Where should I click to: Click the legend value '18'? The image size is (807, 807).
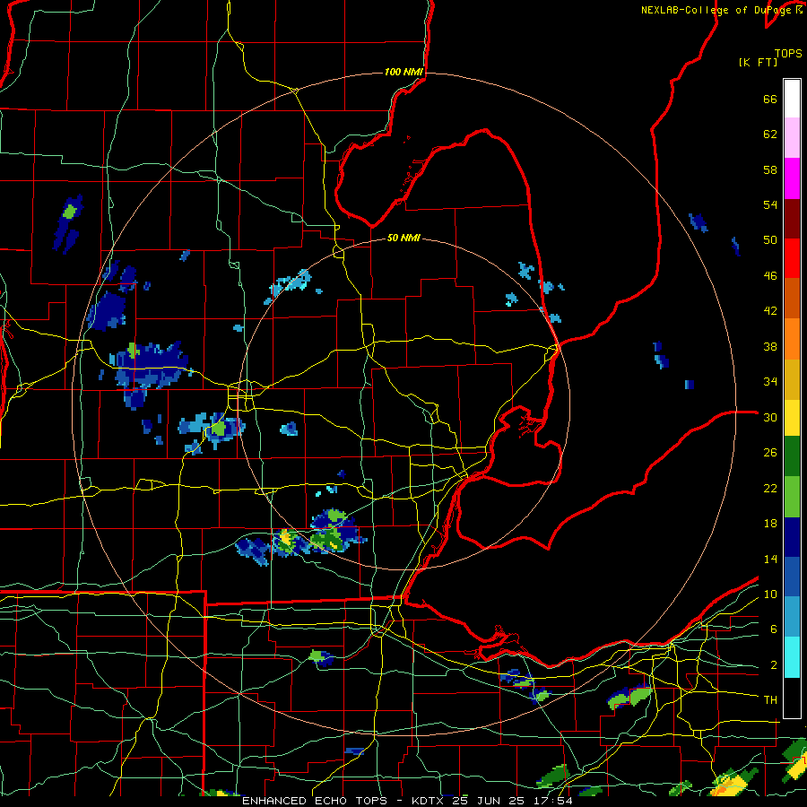(x=770, y=524)
